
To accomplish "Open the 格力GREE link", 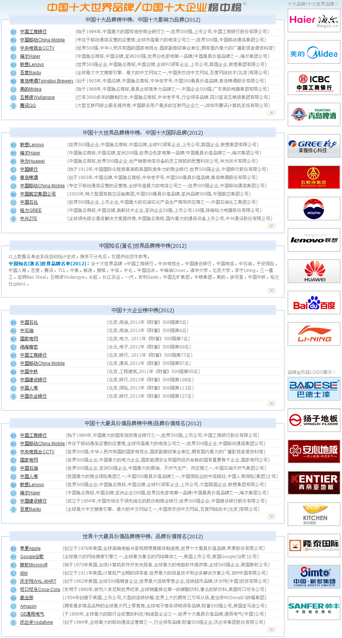I will [31, 210].
